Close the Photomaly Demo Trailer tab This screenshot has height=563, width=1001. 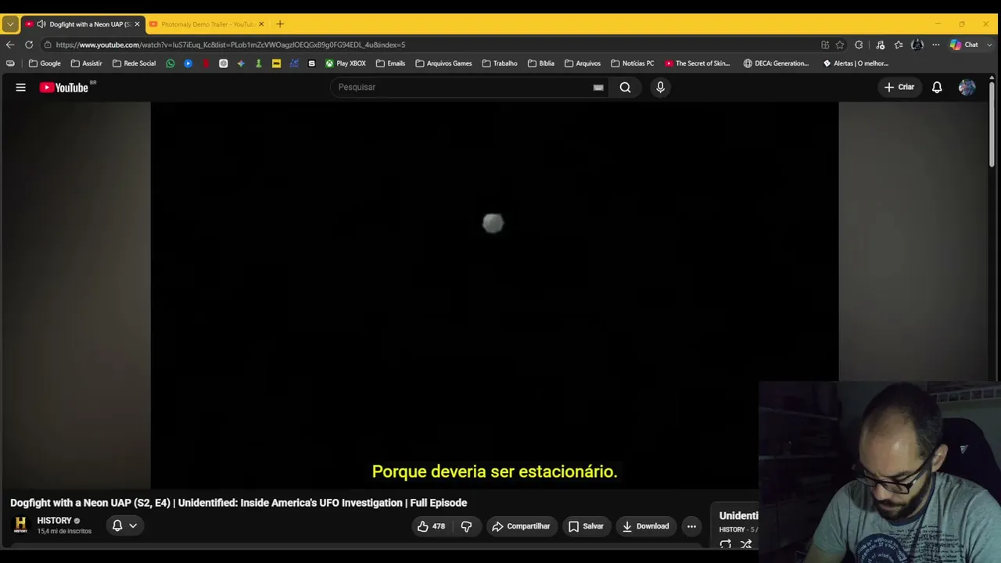pos(261,24)
